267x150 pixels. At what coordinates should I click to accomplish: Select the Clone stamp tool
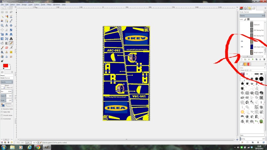tap(7, 52)
